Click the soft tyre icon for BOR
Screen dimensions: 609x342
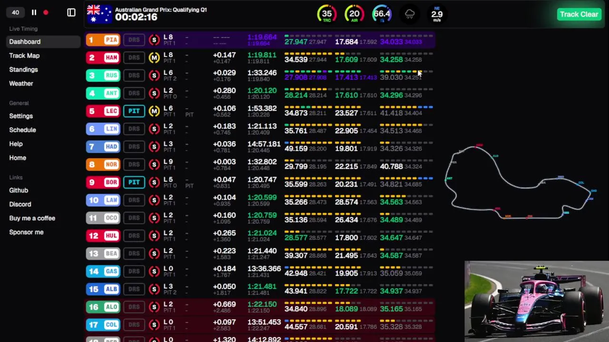(154, 182)
